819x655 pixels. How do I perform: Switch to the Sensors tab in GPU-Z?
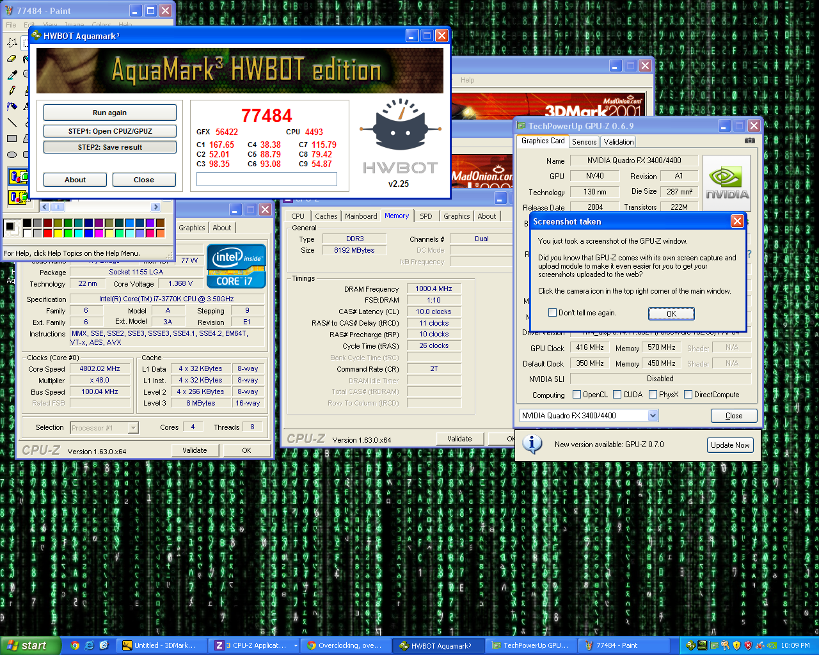[x=584, y=142]
